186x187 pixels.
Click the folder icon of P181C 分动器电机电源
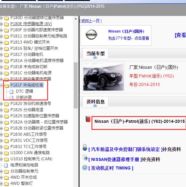(x=6, y=73)
